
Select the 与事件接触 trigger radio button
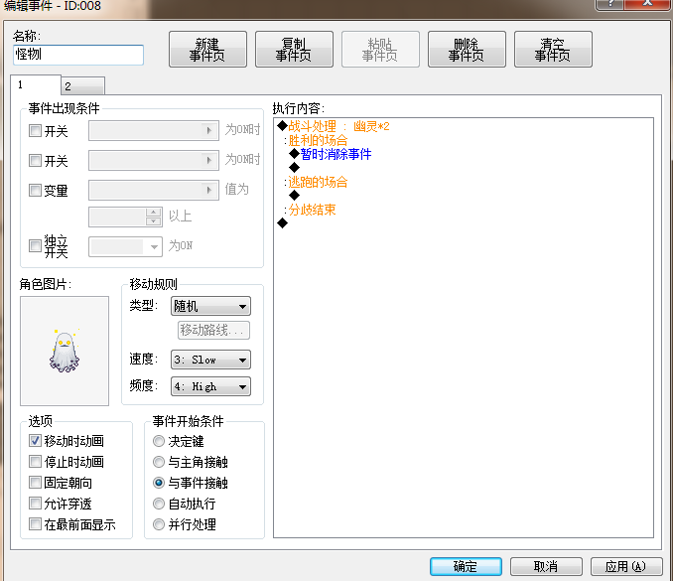coord(159,483)
